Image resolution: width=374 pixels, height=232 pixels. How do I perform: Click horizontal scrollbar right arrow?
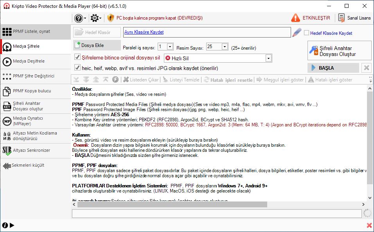[363, 204]
